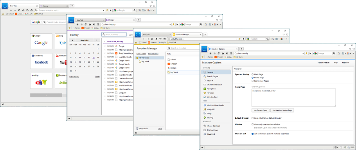The width and height of the screenshot is (356, 150).
Task: Click Clear History link
Action: click(74, 77)
